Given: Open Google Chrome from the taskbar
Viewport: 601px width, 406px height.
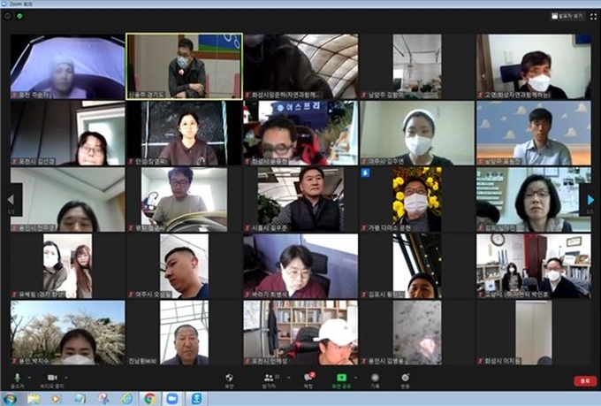Looking at the screenshot, I should click(x=150, y=399).
